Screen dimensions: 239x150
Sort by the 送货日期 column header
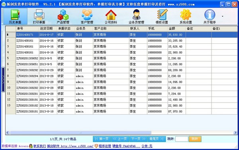[48, 29]
